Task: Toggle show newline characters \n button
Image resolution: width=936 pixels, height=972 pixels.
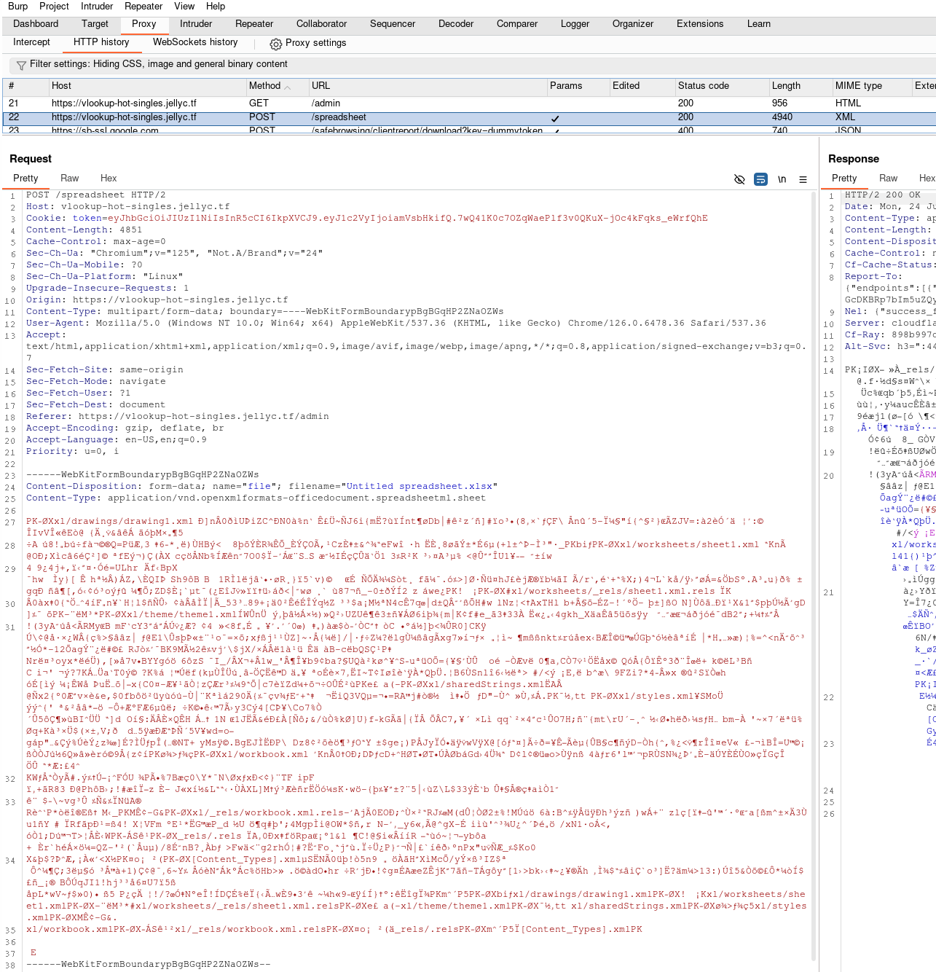Action: click(x=782, y=179)
